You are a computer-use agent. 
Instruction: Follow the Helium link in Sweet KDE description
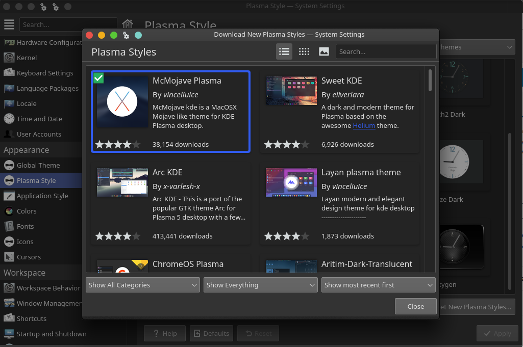[364, 125]
